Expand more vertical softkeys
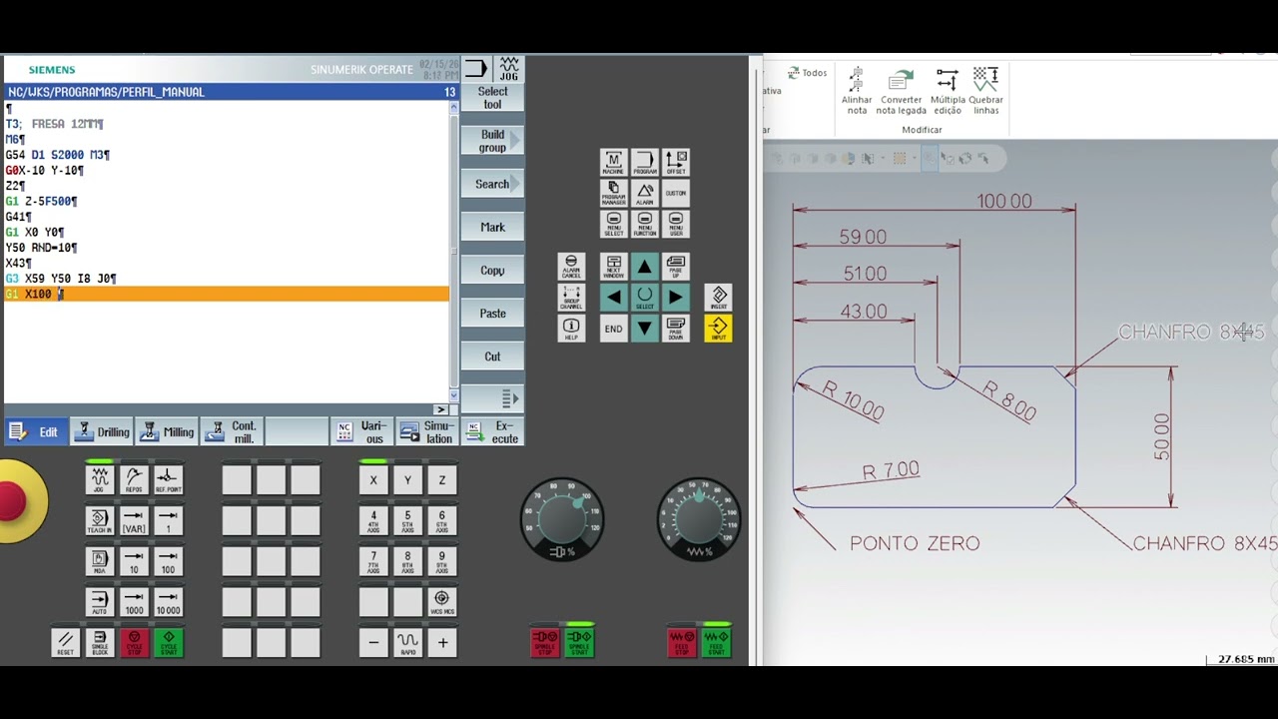Image resolution: width=1278 pixels, height=719 pixels. (x=492, y=398)
